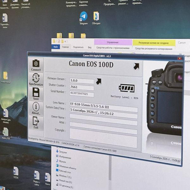Open the Обходка folder on desktop
This screenshot has width=190, height=190.
(x=96, y=18)
